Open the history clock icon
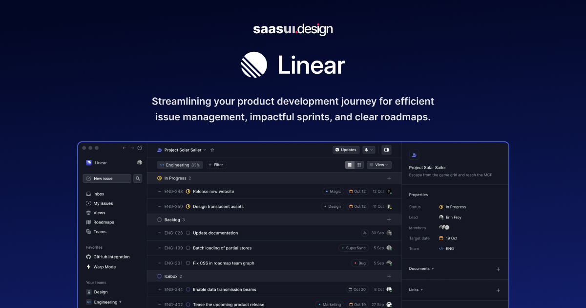Screen dimensions: 586x308 tap(140, 148)
